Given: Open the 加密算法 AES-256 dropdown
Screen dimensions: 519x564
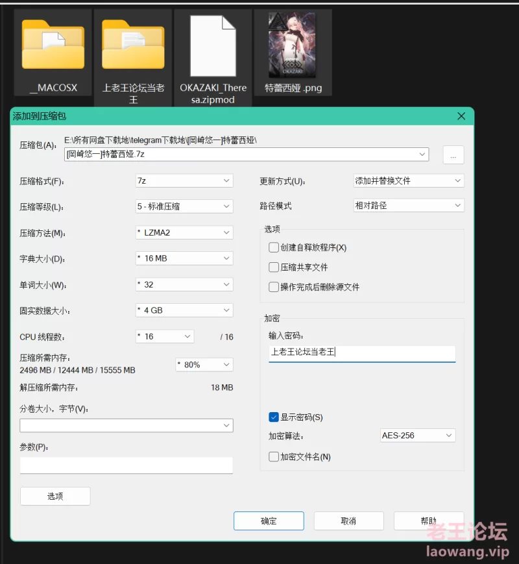Looking at the screenshot, I should click(x=418, y=435).
